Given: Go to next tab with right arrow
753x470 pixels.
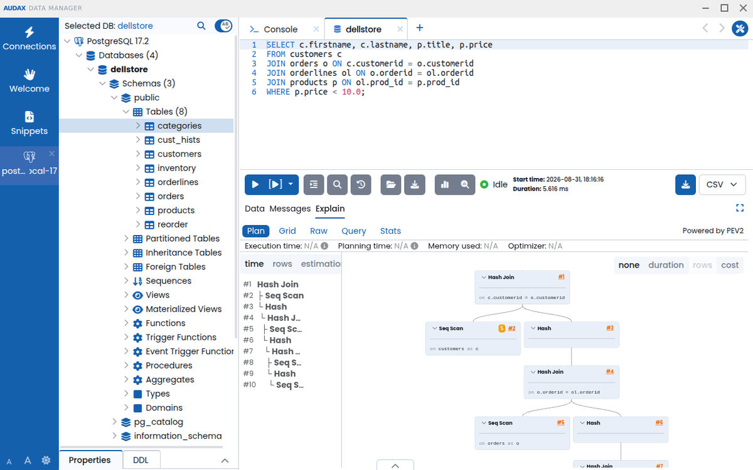Looking at the screenshot, I should coord(722,28).
